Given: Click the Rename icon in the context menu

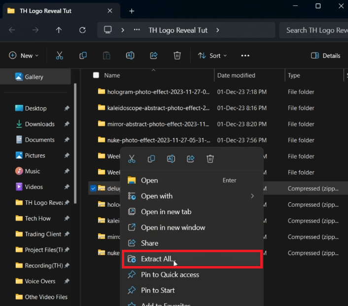Looking at the screenshot, I should 171,159.
